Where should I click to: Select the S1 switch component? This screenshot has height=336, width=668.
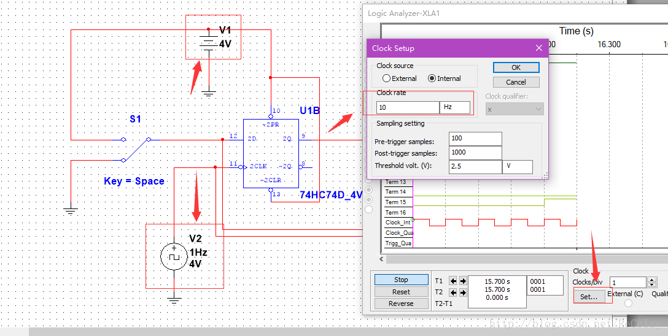(x=136, y=149)
